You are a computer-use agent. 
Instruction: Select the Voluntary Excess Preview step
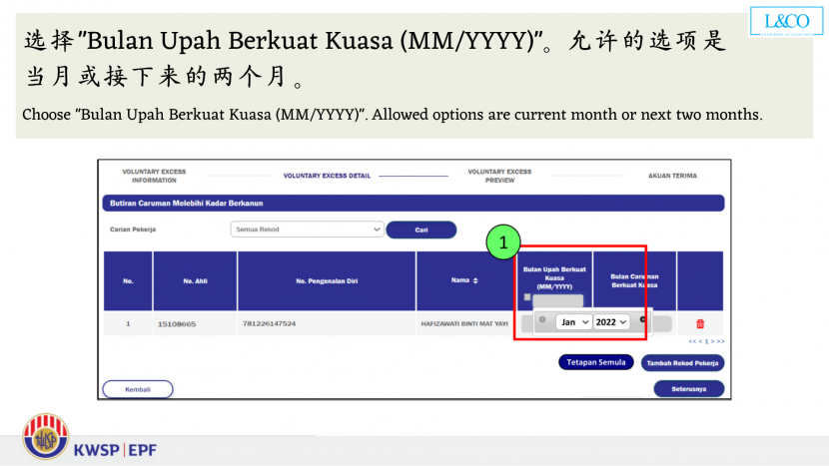(x=499, y=176)
